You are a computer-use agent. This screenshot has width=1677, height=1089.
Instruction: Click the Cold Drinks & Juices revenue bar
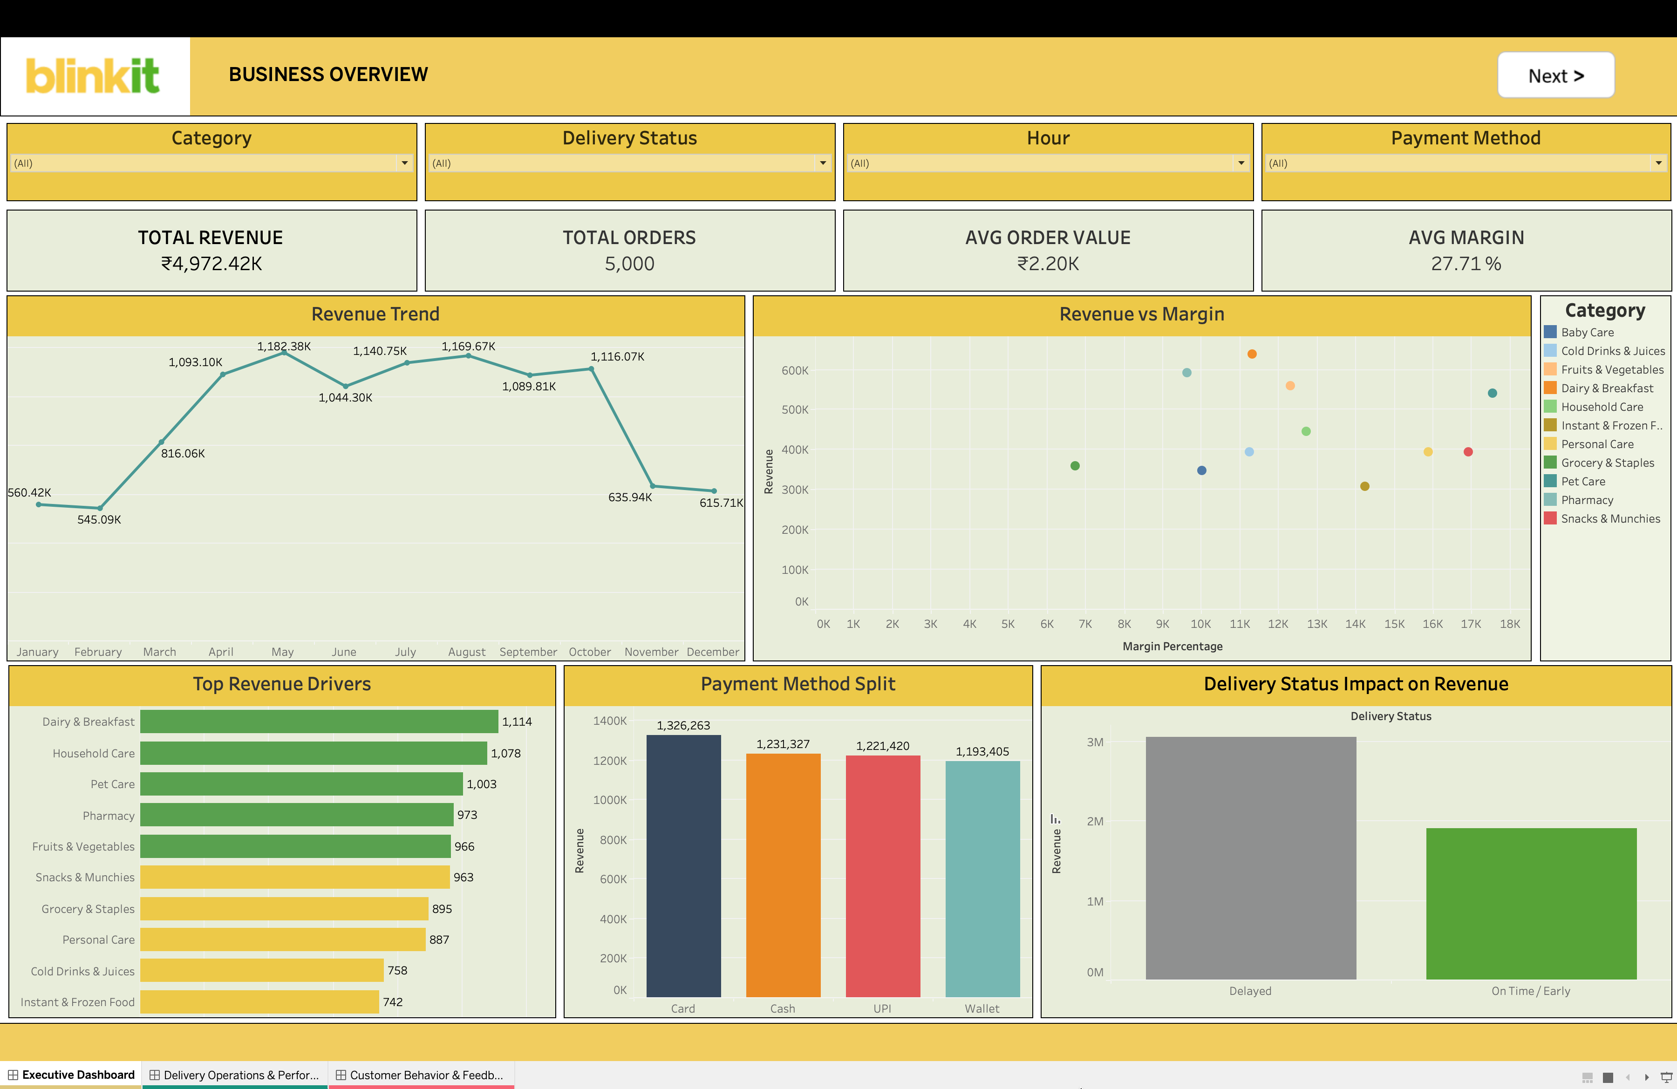pos(262,971)
